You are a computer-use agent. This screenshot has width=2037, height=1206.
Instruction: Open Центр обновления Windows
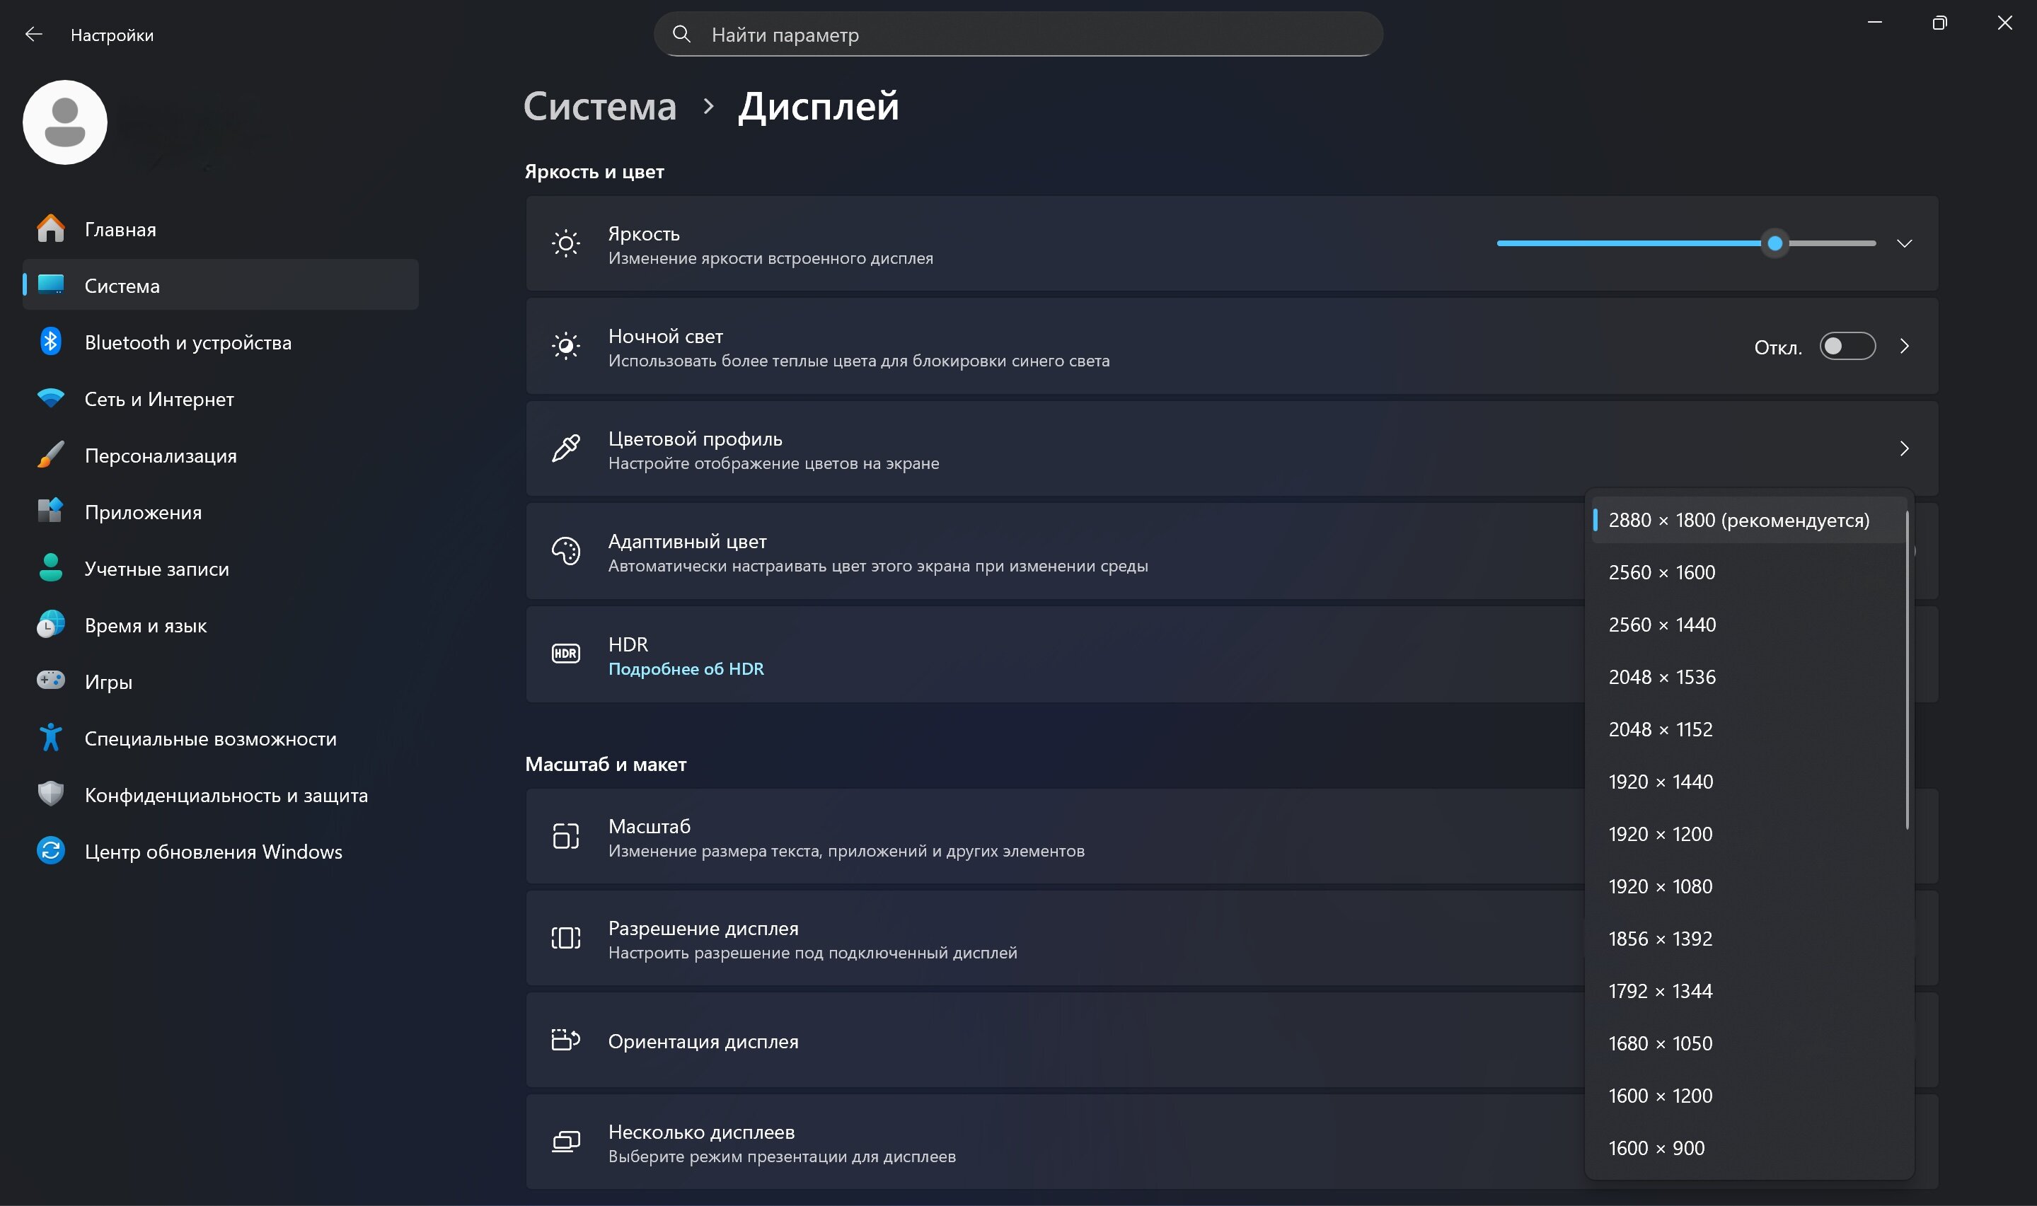213,851
